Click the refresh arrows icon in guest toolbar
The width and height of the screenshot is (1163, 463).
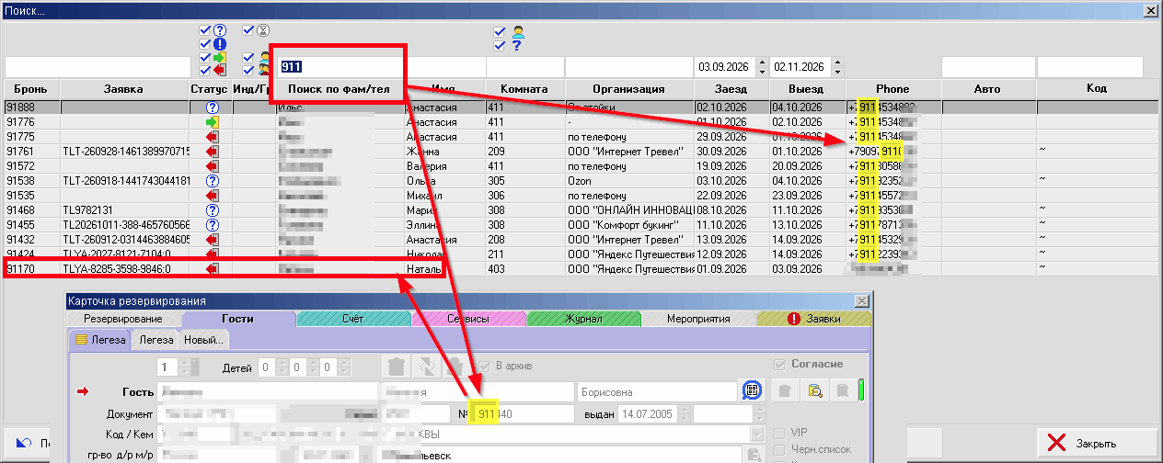pyautogui.click(x=426, y=366)
